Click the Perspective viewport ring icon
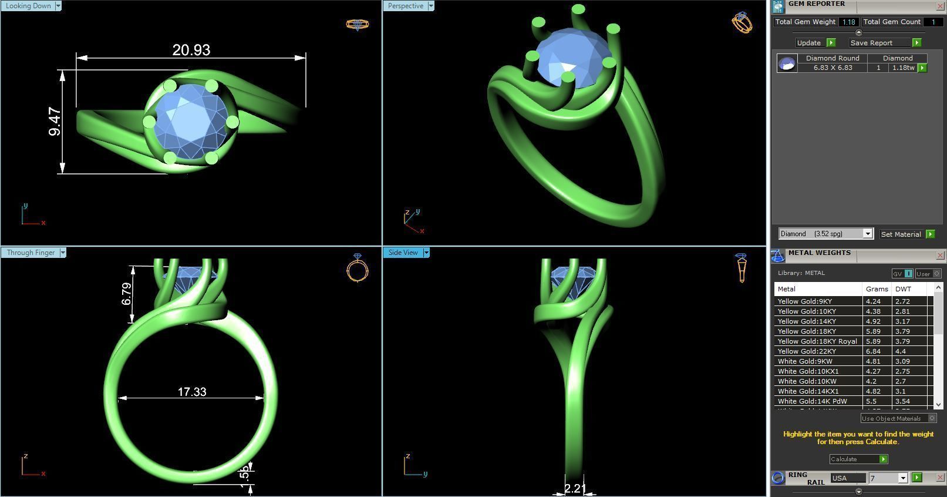The width and height of the screenshot is (947, 497). [x=742, y=22]
